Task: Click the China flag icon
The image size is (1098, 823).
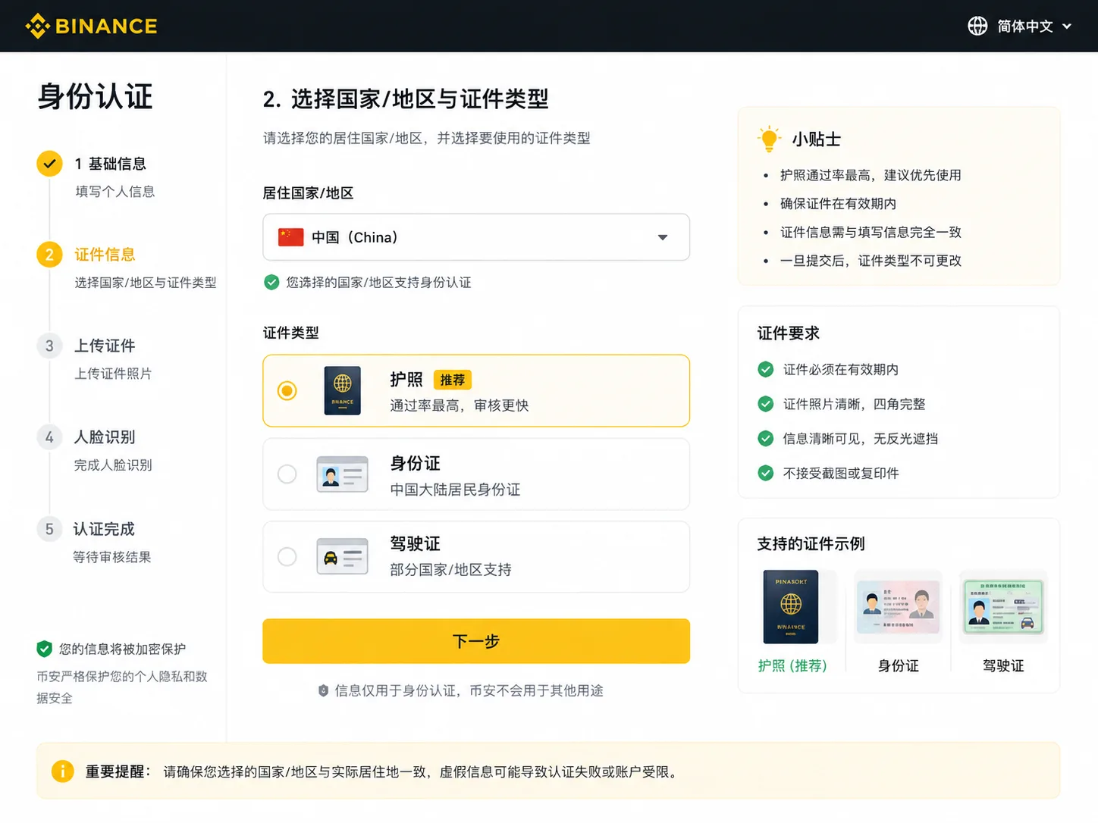Action: click(291, 237)
